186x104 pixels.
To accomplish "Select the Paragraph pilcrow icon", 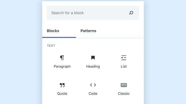I will coord(62,58).
